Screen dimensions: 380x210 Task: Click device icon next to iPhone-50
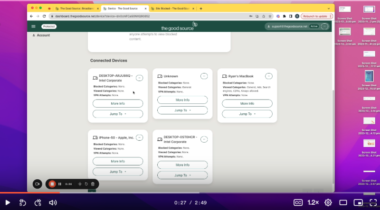[95, 137]
